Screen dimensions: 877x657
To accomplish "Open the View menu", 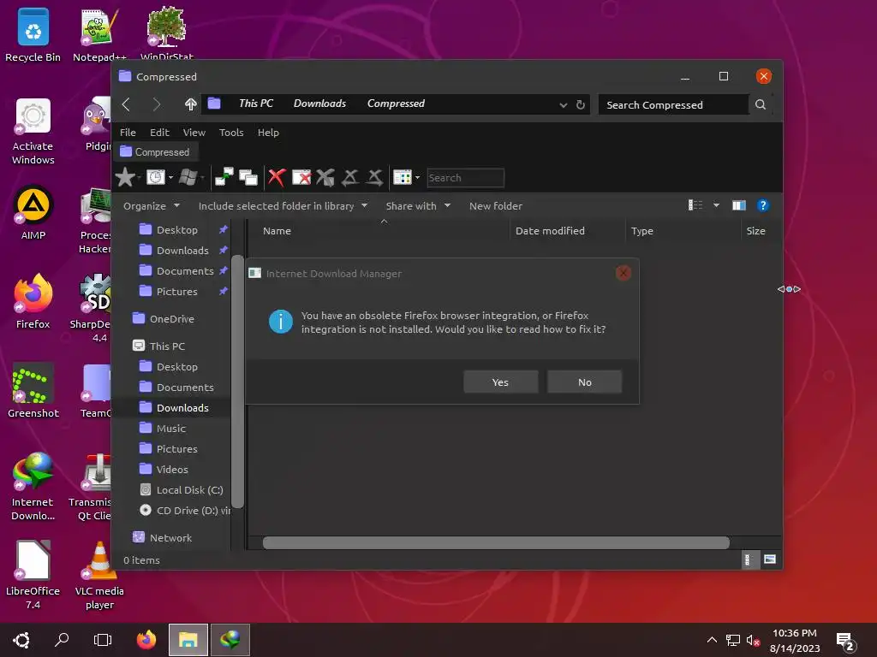I will click(194, 133).
